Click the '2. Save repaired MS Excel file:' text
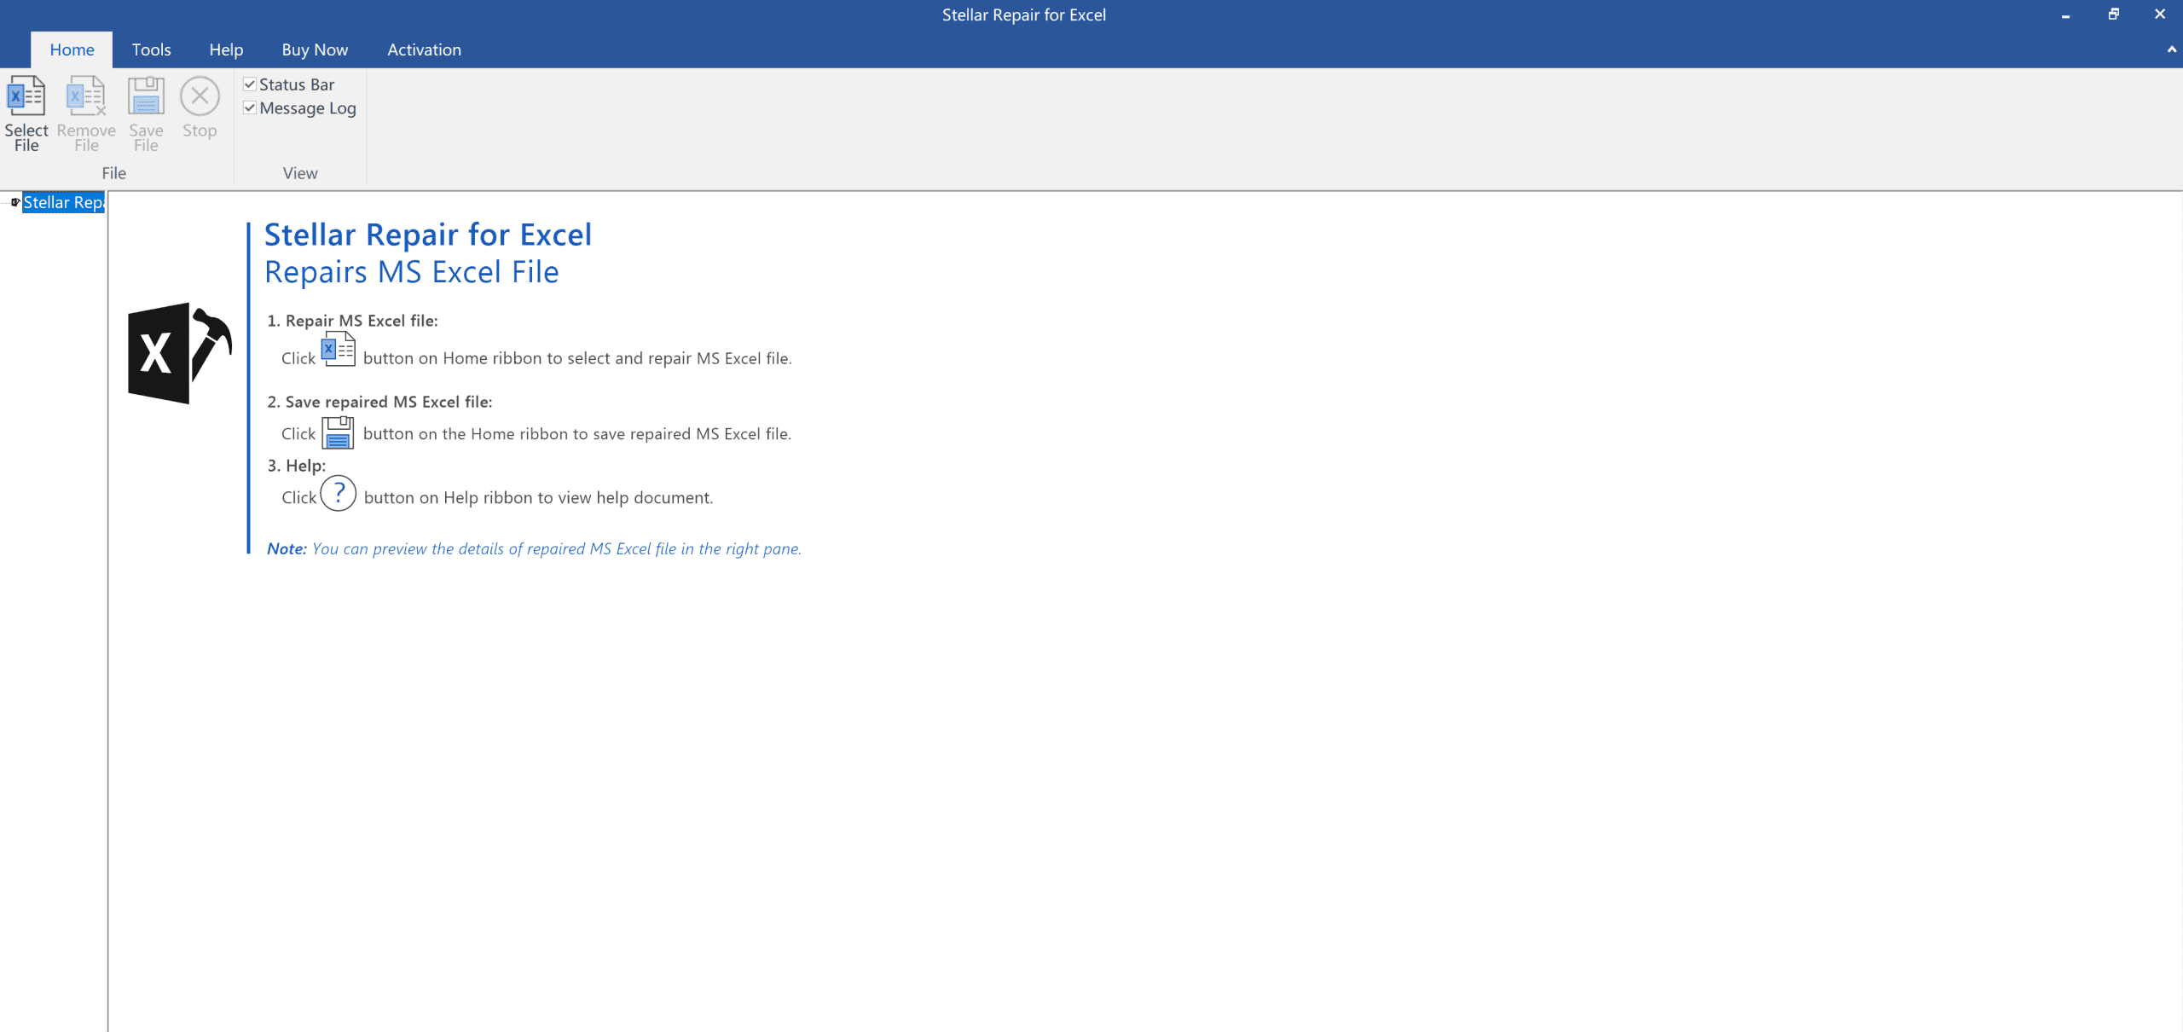 click(379, 402)
